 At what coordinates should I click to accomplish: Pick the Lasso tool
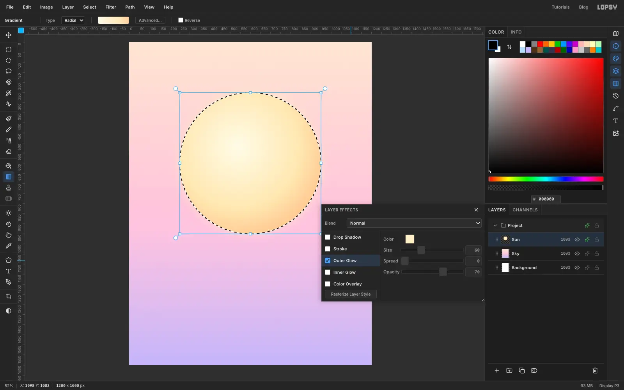pyautogui.click(x=9, y=71)
